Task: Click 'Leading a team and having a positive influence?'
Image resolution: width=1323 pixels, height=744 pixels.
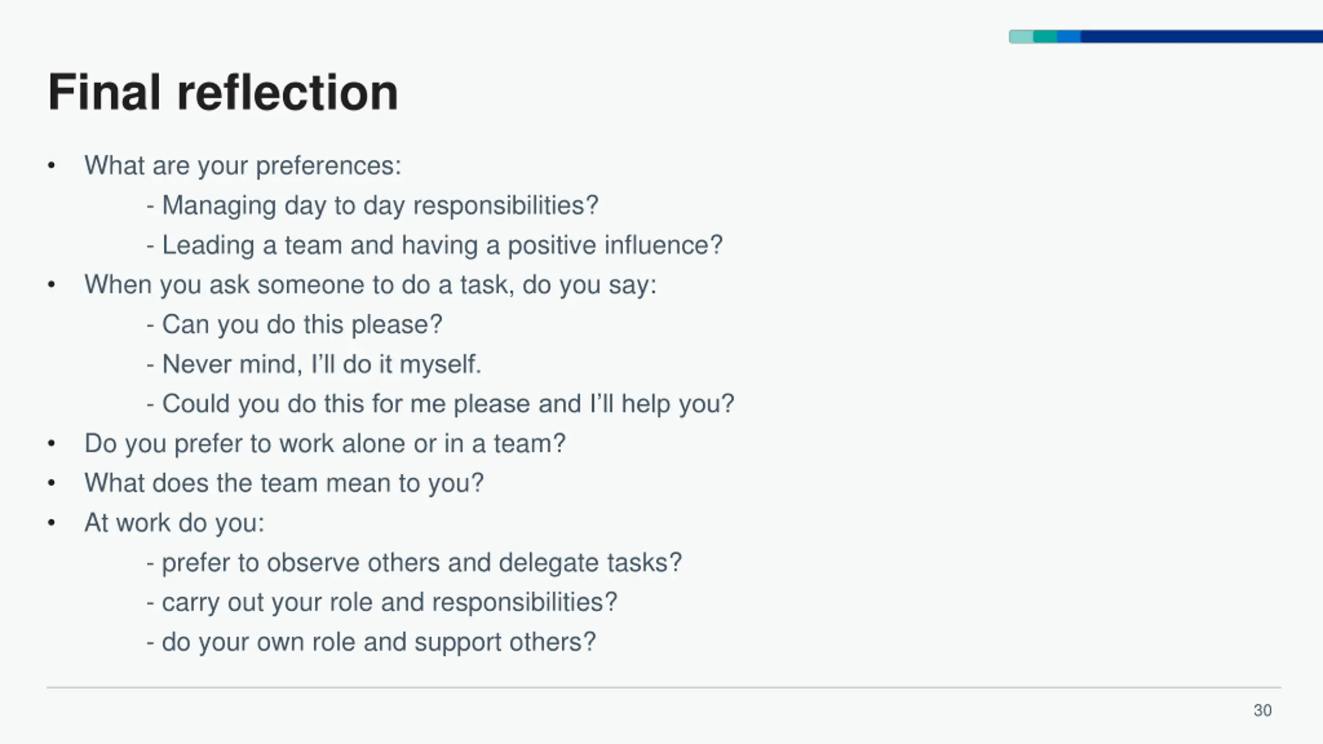Action: 435,245
